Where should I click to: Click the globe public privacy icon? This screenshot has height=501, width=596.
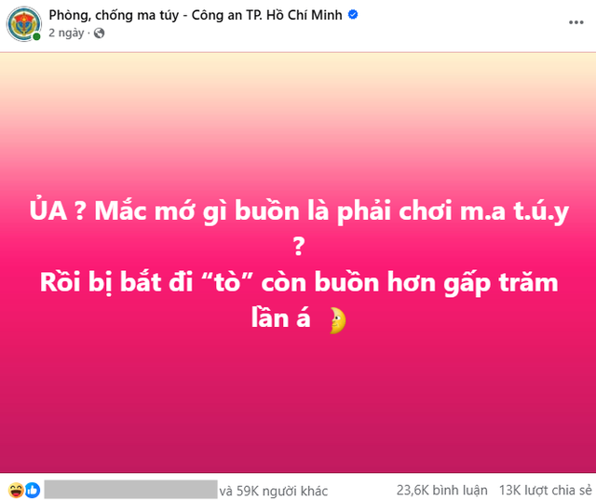tap(100, 34)
